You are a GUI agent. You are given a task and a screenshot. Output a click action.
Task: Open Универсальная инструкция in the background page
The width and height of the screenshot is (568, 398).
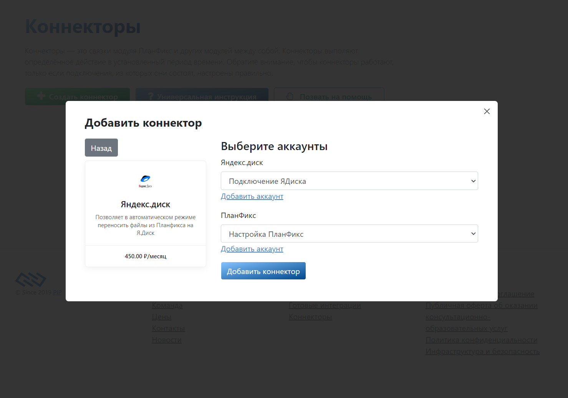click(202, 96)
